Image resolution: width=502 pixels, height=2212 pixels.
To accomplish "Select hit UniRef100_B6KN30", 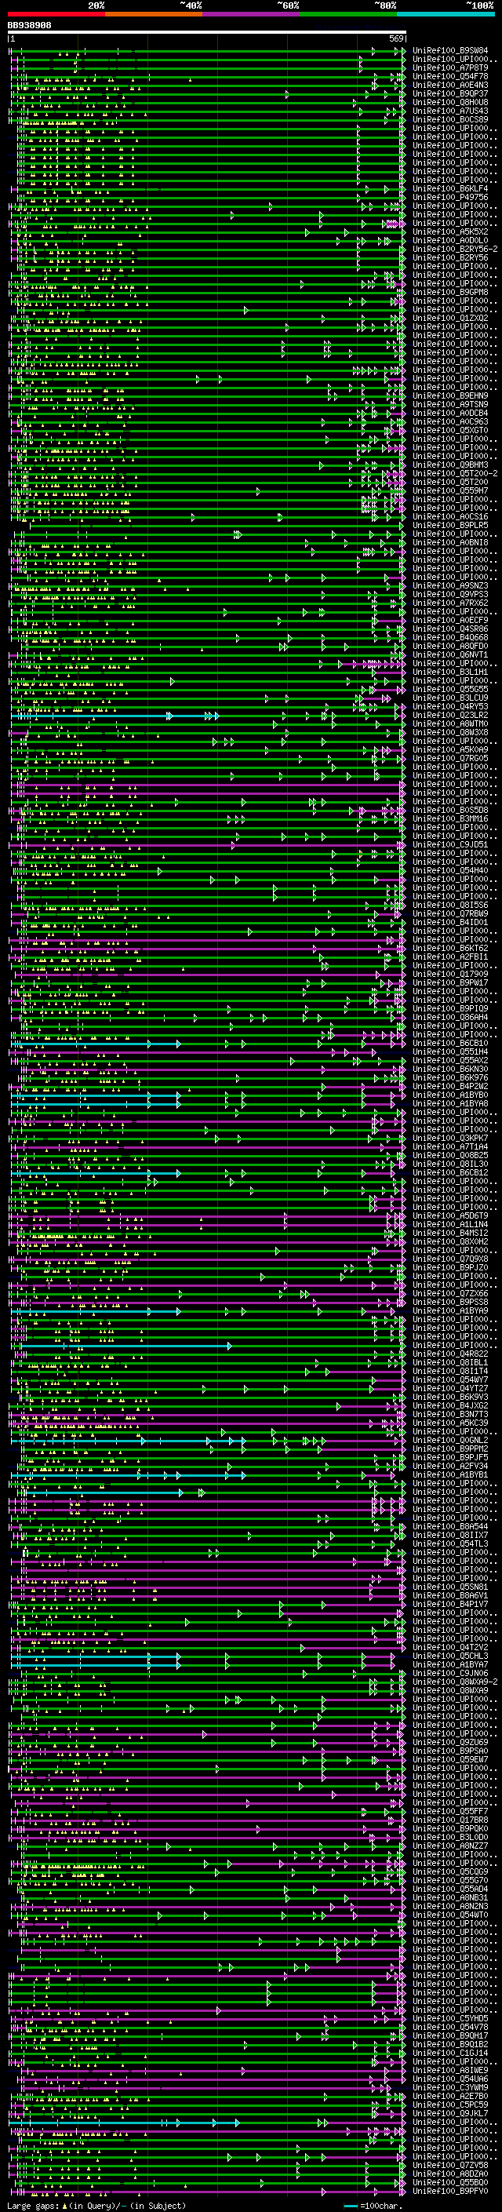I will click(x=449, y=1069).
